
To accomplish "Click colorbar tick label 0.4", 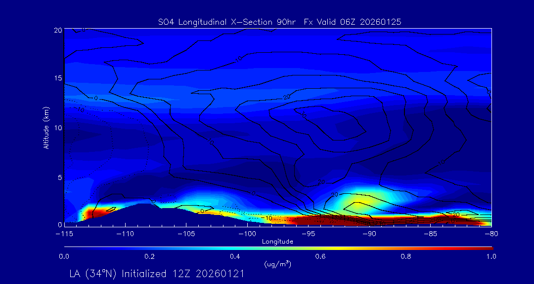I will (x=235, y=256).
